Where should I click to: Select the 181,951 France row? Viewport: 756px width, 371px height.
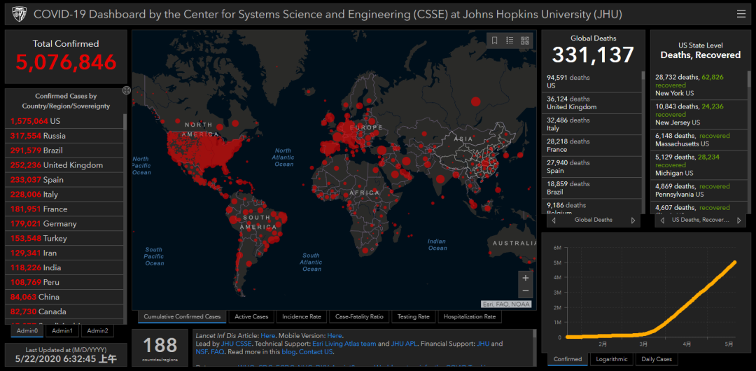(64, 209)
